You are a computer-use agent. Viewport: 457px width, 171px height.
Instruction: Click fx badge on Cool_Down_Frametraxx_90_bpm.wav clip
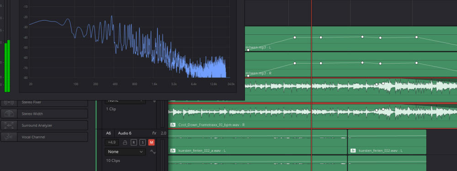(173, 125)
